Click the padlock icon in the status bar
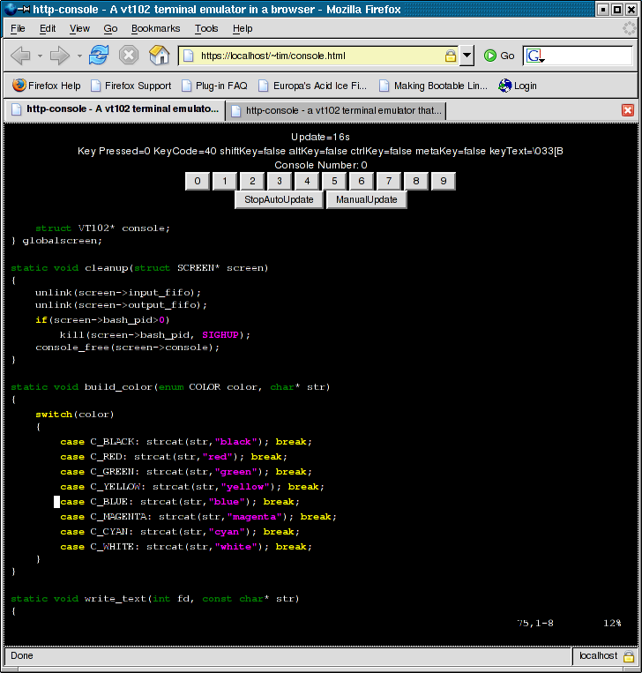Image resolution: width=642 pixels, height=673 pixels. [629, 656]
